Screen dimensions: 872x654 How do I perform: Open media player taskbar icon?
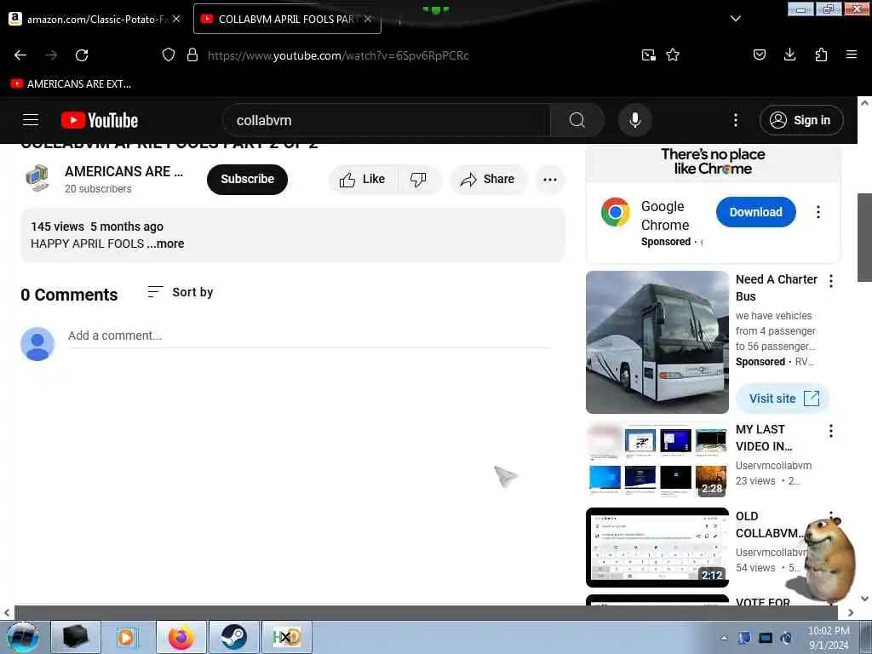127,637
